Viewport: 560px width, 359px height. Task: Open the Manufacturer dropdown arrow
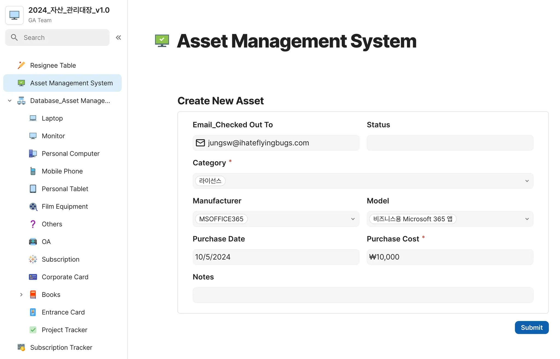pos(353,219)
